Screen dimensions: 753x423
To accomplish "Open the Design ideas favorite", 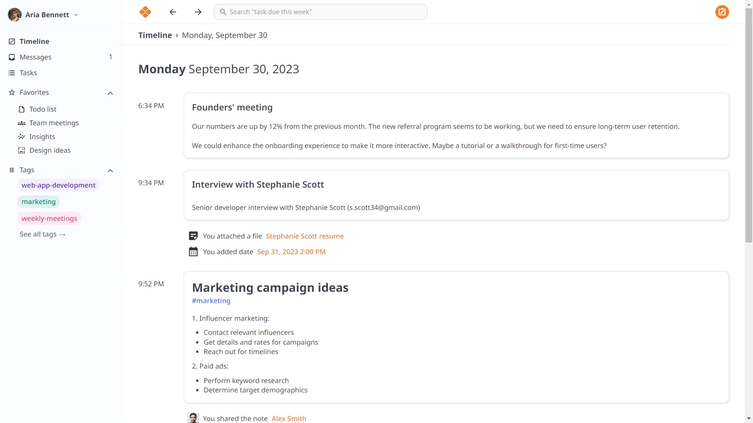I will [50, 150].
